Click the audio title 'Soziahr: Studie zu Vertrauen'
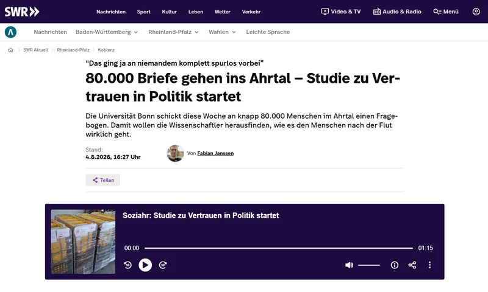Viewport: 488px width, 292px height. coord(201,215)
